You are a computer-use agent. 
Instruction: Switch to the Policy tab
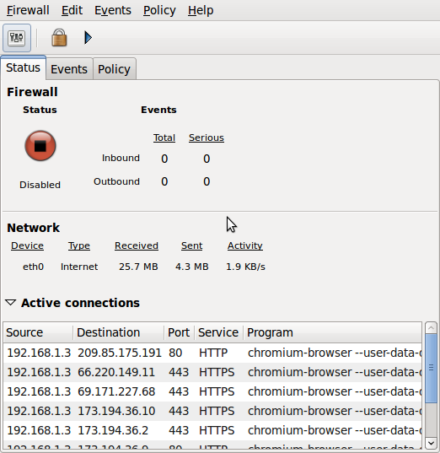(114, 69)
